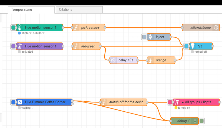222x128 pixels.
Task: Click list icon on debug 1 node
Action: [195, 121]
